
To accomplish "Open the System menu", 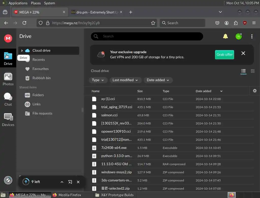I will pyautogui.click(x=50, y=3).
